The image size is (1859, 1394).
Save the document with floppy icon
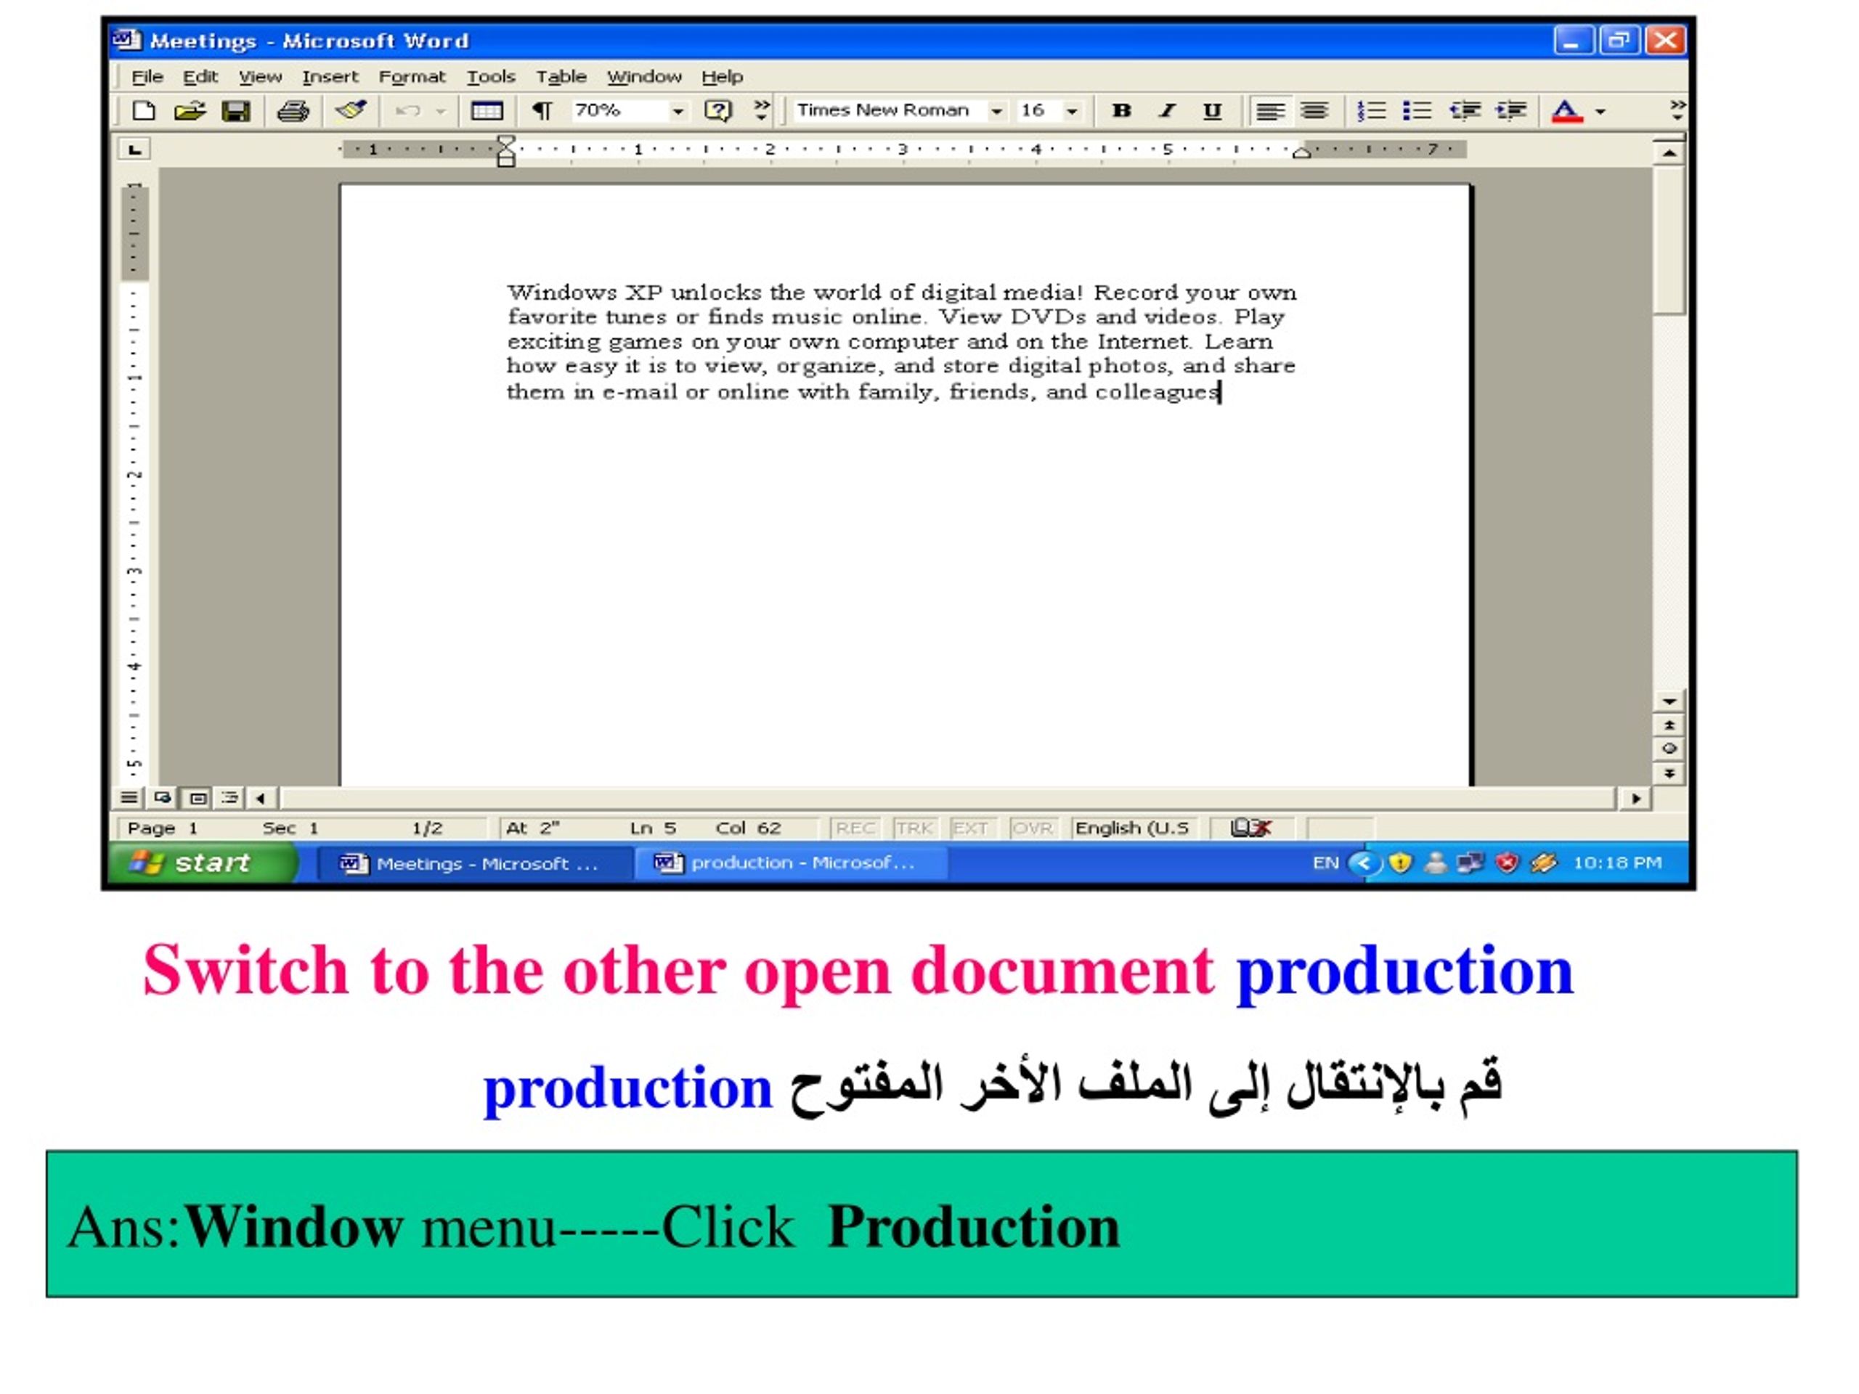pyautogui.click(x=236, y=111)
